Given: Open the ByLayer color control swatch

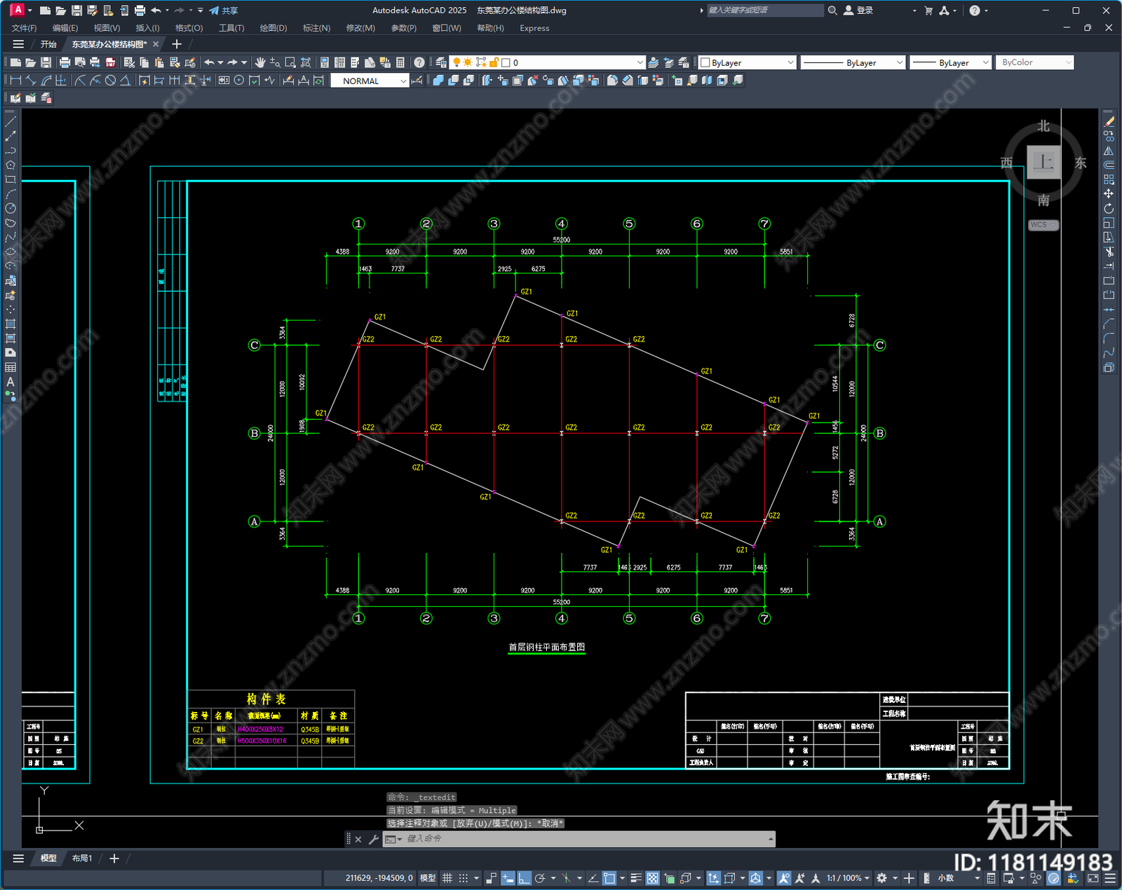Looking at the screenshot, I should (747, 62).
